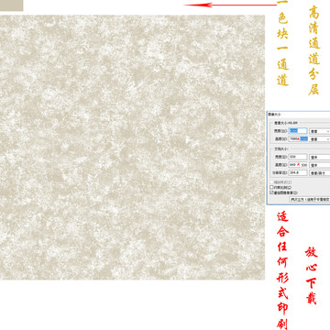Open the pixel height unit dropdown
This screenshot has height=330, width=330.
[x=320, y=139]
